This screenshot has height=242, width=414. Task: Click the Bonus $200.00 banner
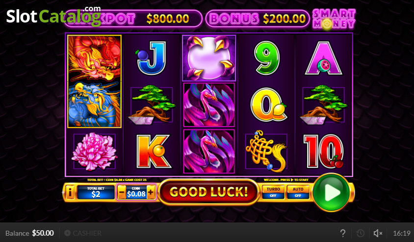[258, 19]
